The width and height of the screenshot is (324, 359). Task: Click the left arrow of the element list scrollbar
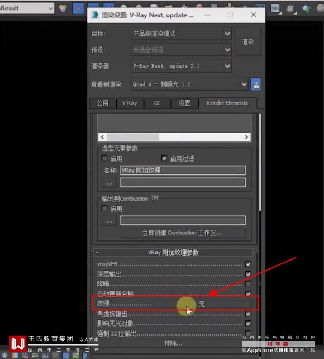103,137
